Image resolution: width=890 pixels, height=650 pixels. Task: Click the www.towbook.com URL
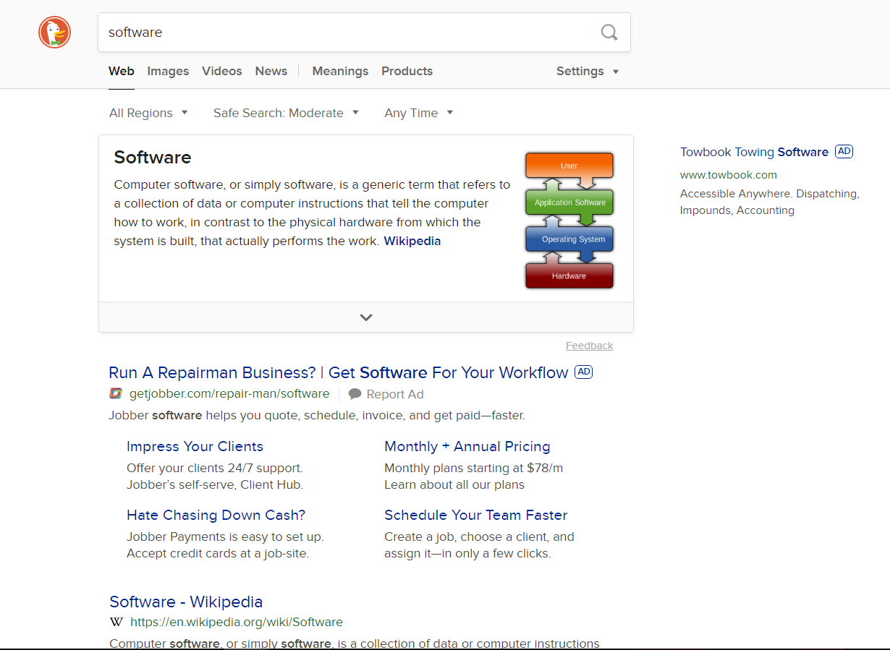point(729,174)
